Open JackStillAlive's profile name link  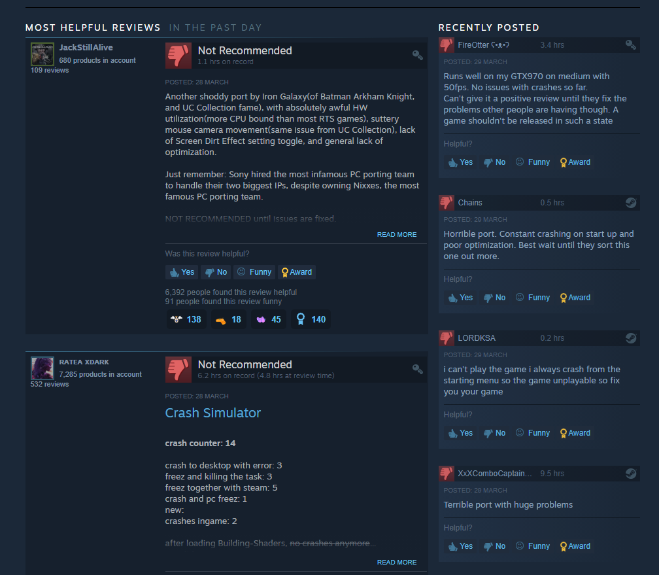coord(86,48)
